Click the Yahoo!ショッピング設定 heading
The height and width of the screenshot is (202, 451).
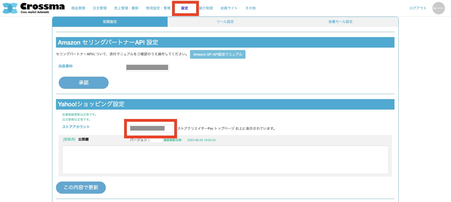[x=91, y=104]
